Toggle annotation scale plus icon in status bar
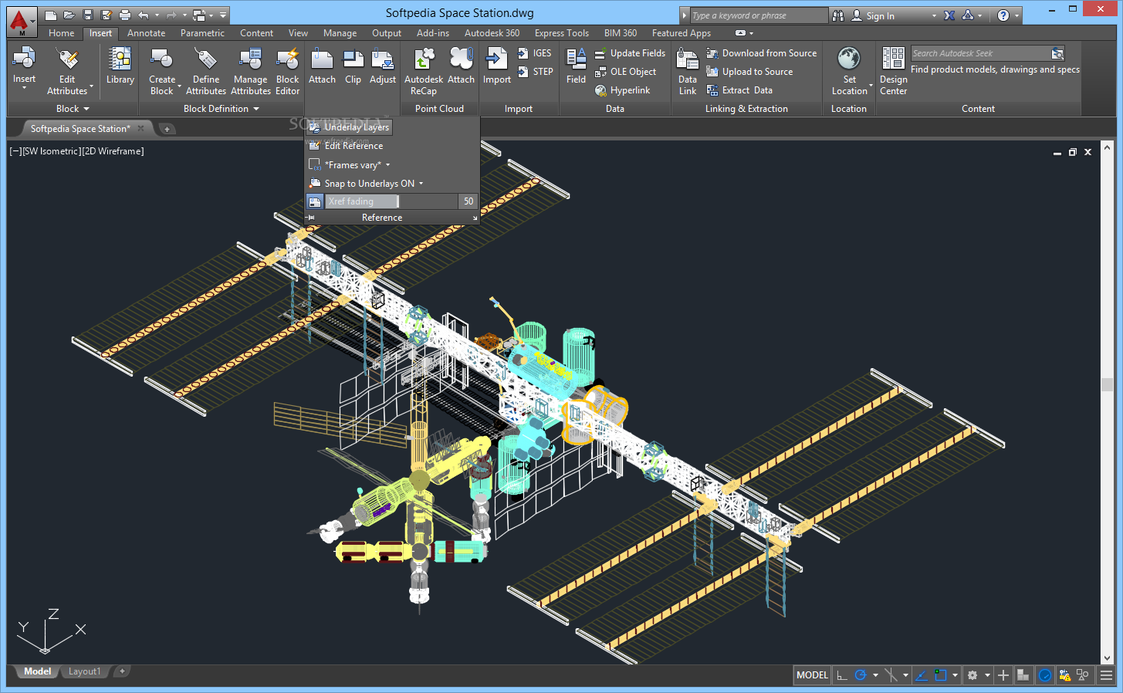The image size is (1123, 693). click(x=1003, y=675)
